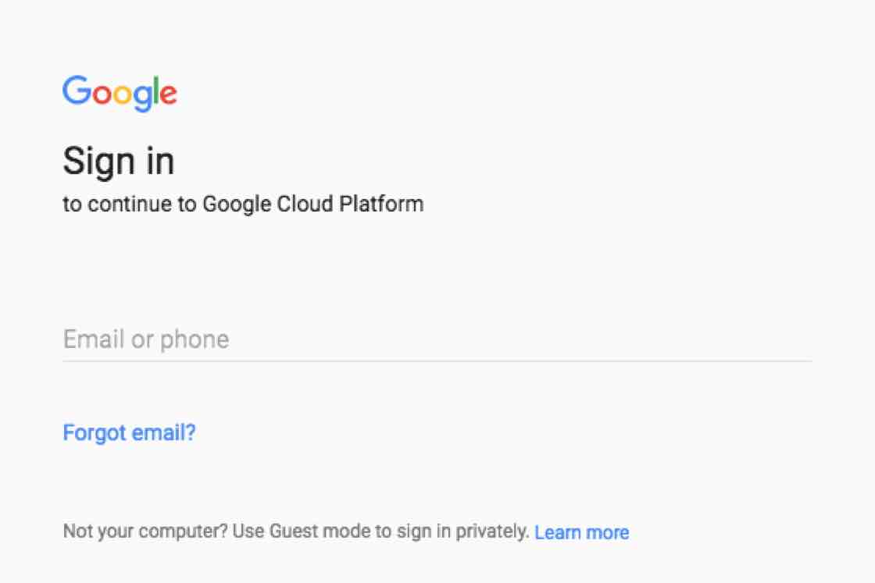Open the "Forgot email?" link

pyautogui.click(x=129, y=432)
